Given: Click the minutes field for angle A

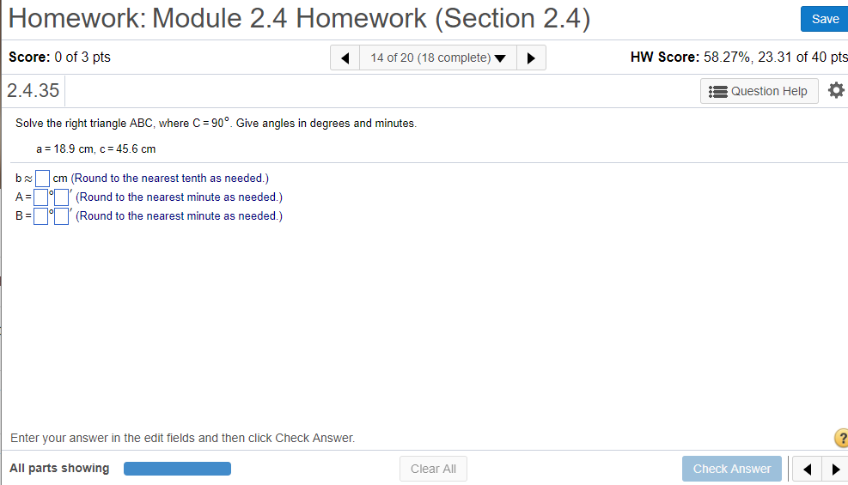Looking at the screenshot, I should pos(62,197).
